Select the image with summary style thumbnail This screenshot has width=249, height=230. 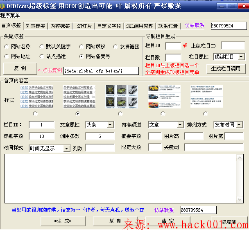(x=164, y=97)
